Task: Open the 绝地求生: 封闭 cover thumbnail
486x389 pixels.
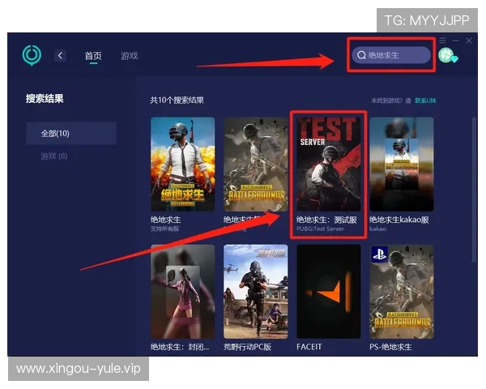Action: pyautogui.click(x=182, y=292)
